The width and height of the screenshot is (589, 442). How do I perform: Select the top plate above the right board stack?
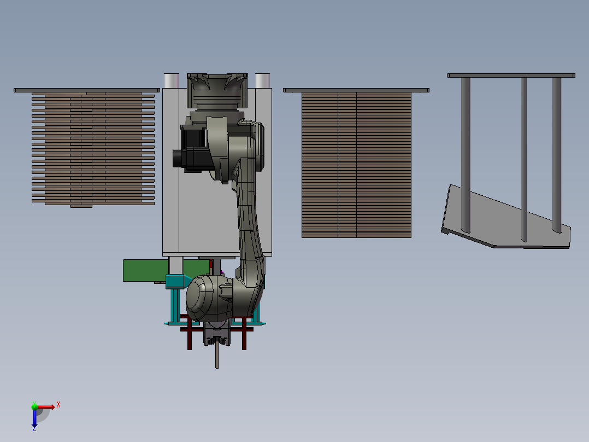pyautogui.click(x=356, y=90)
